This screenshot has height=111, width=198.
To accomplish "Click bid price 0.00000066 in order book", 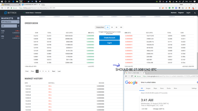I will (90, 36).
